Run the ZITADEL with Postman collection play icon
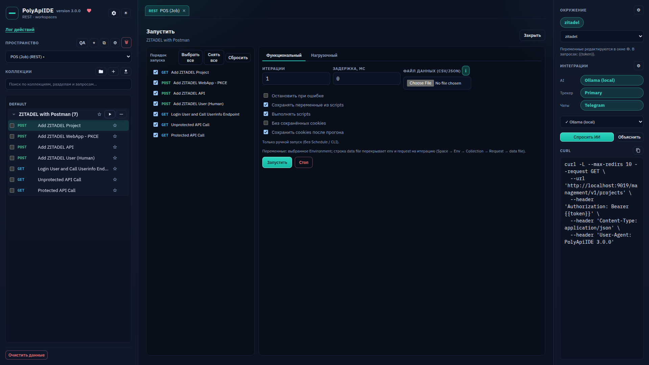This screenshot has height=365, width=649. [110, 115]
